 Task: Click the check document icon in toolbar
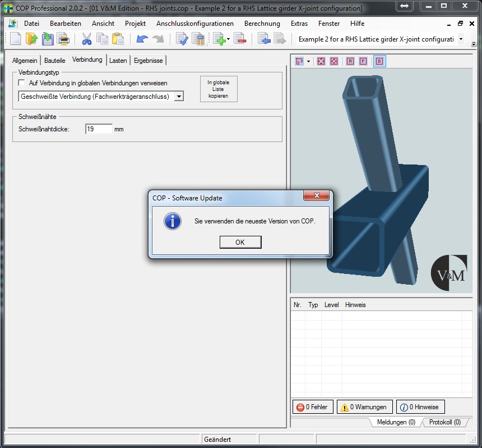(x=182, y=39)
